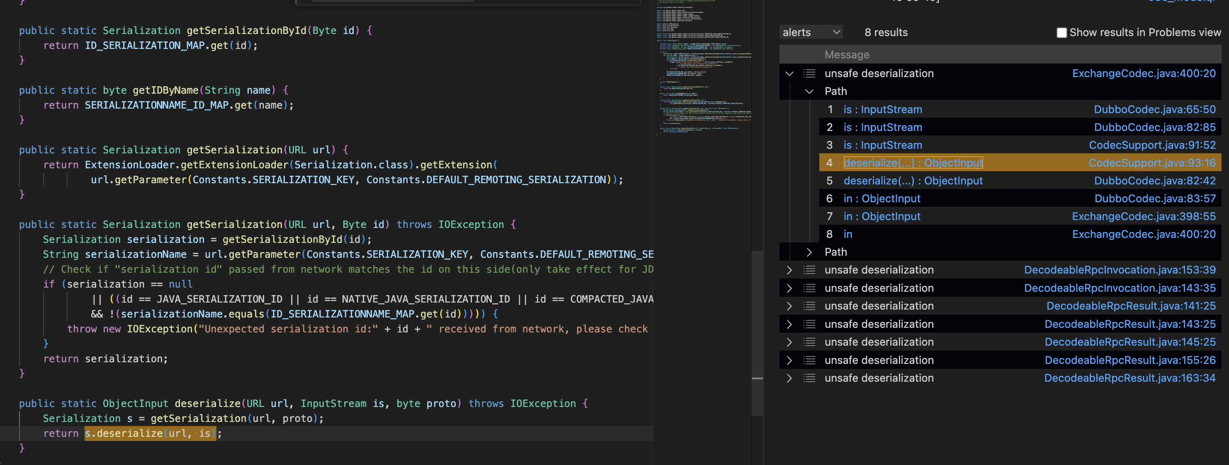
Task: Click list icon of DecodeableRpcInvocation.java:153:39 row
Action: (x=809, y=270)
